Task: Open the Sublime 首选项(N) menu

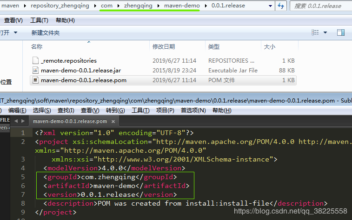Action: (193, 110)
